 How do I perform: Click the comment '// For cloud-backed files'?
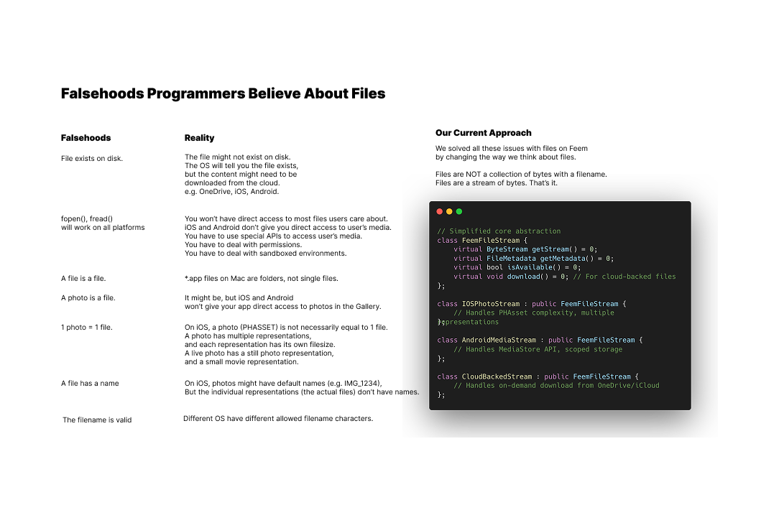coord(624,277)
